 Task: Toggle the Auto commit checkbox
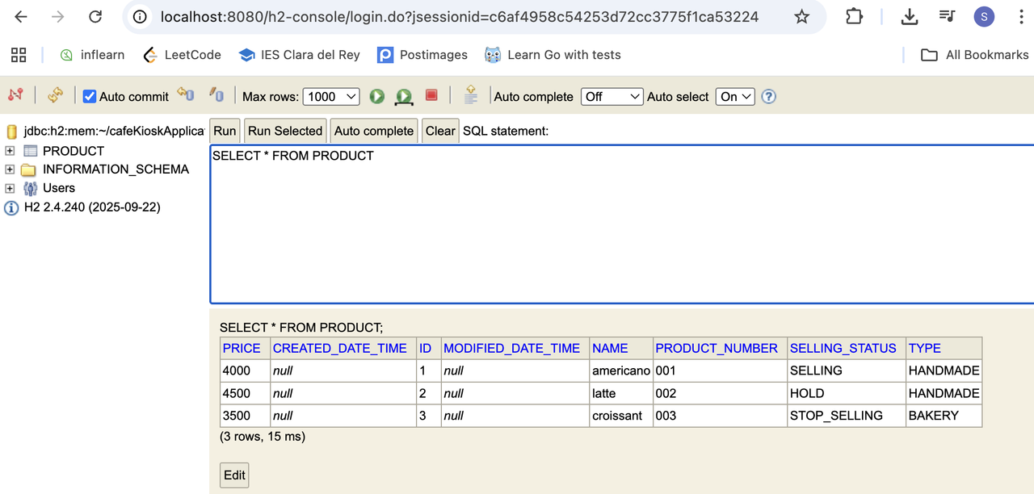[x=90, y=96]
